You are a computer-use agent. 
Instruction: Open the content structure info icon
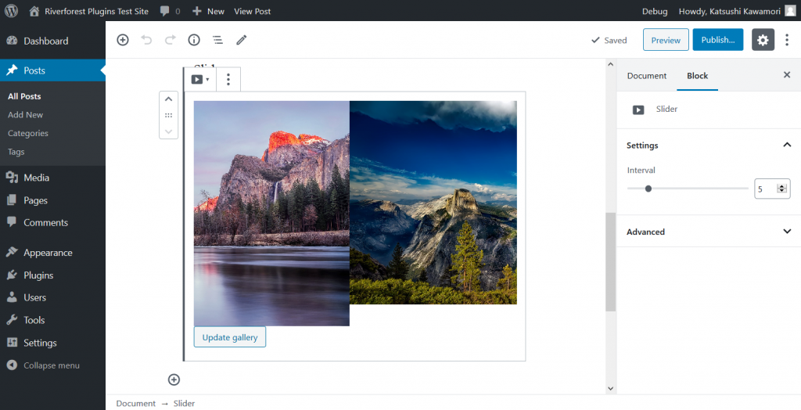[194, 40]
